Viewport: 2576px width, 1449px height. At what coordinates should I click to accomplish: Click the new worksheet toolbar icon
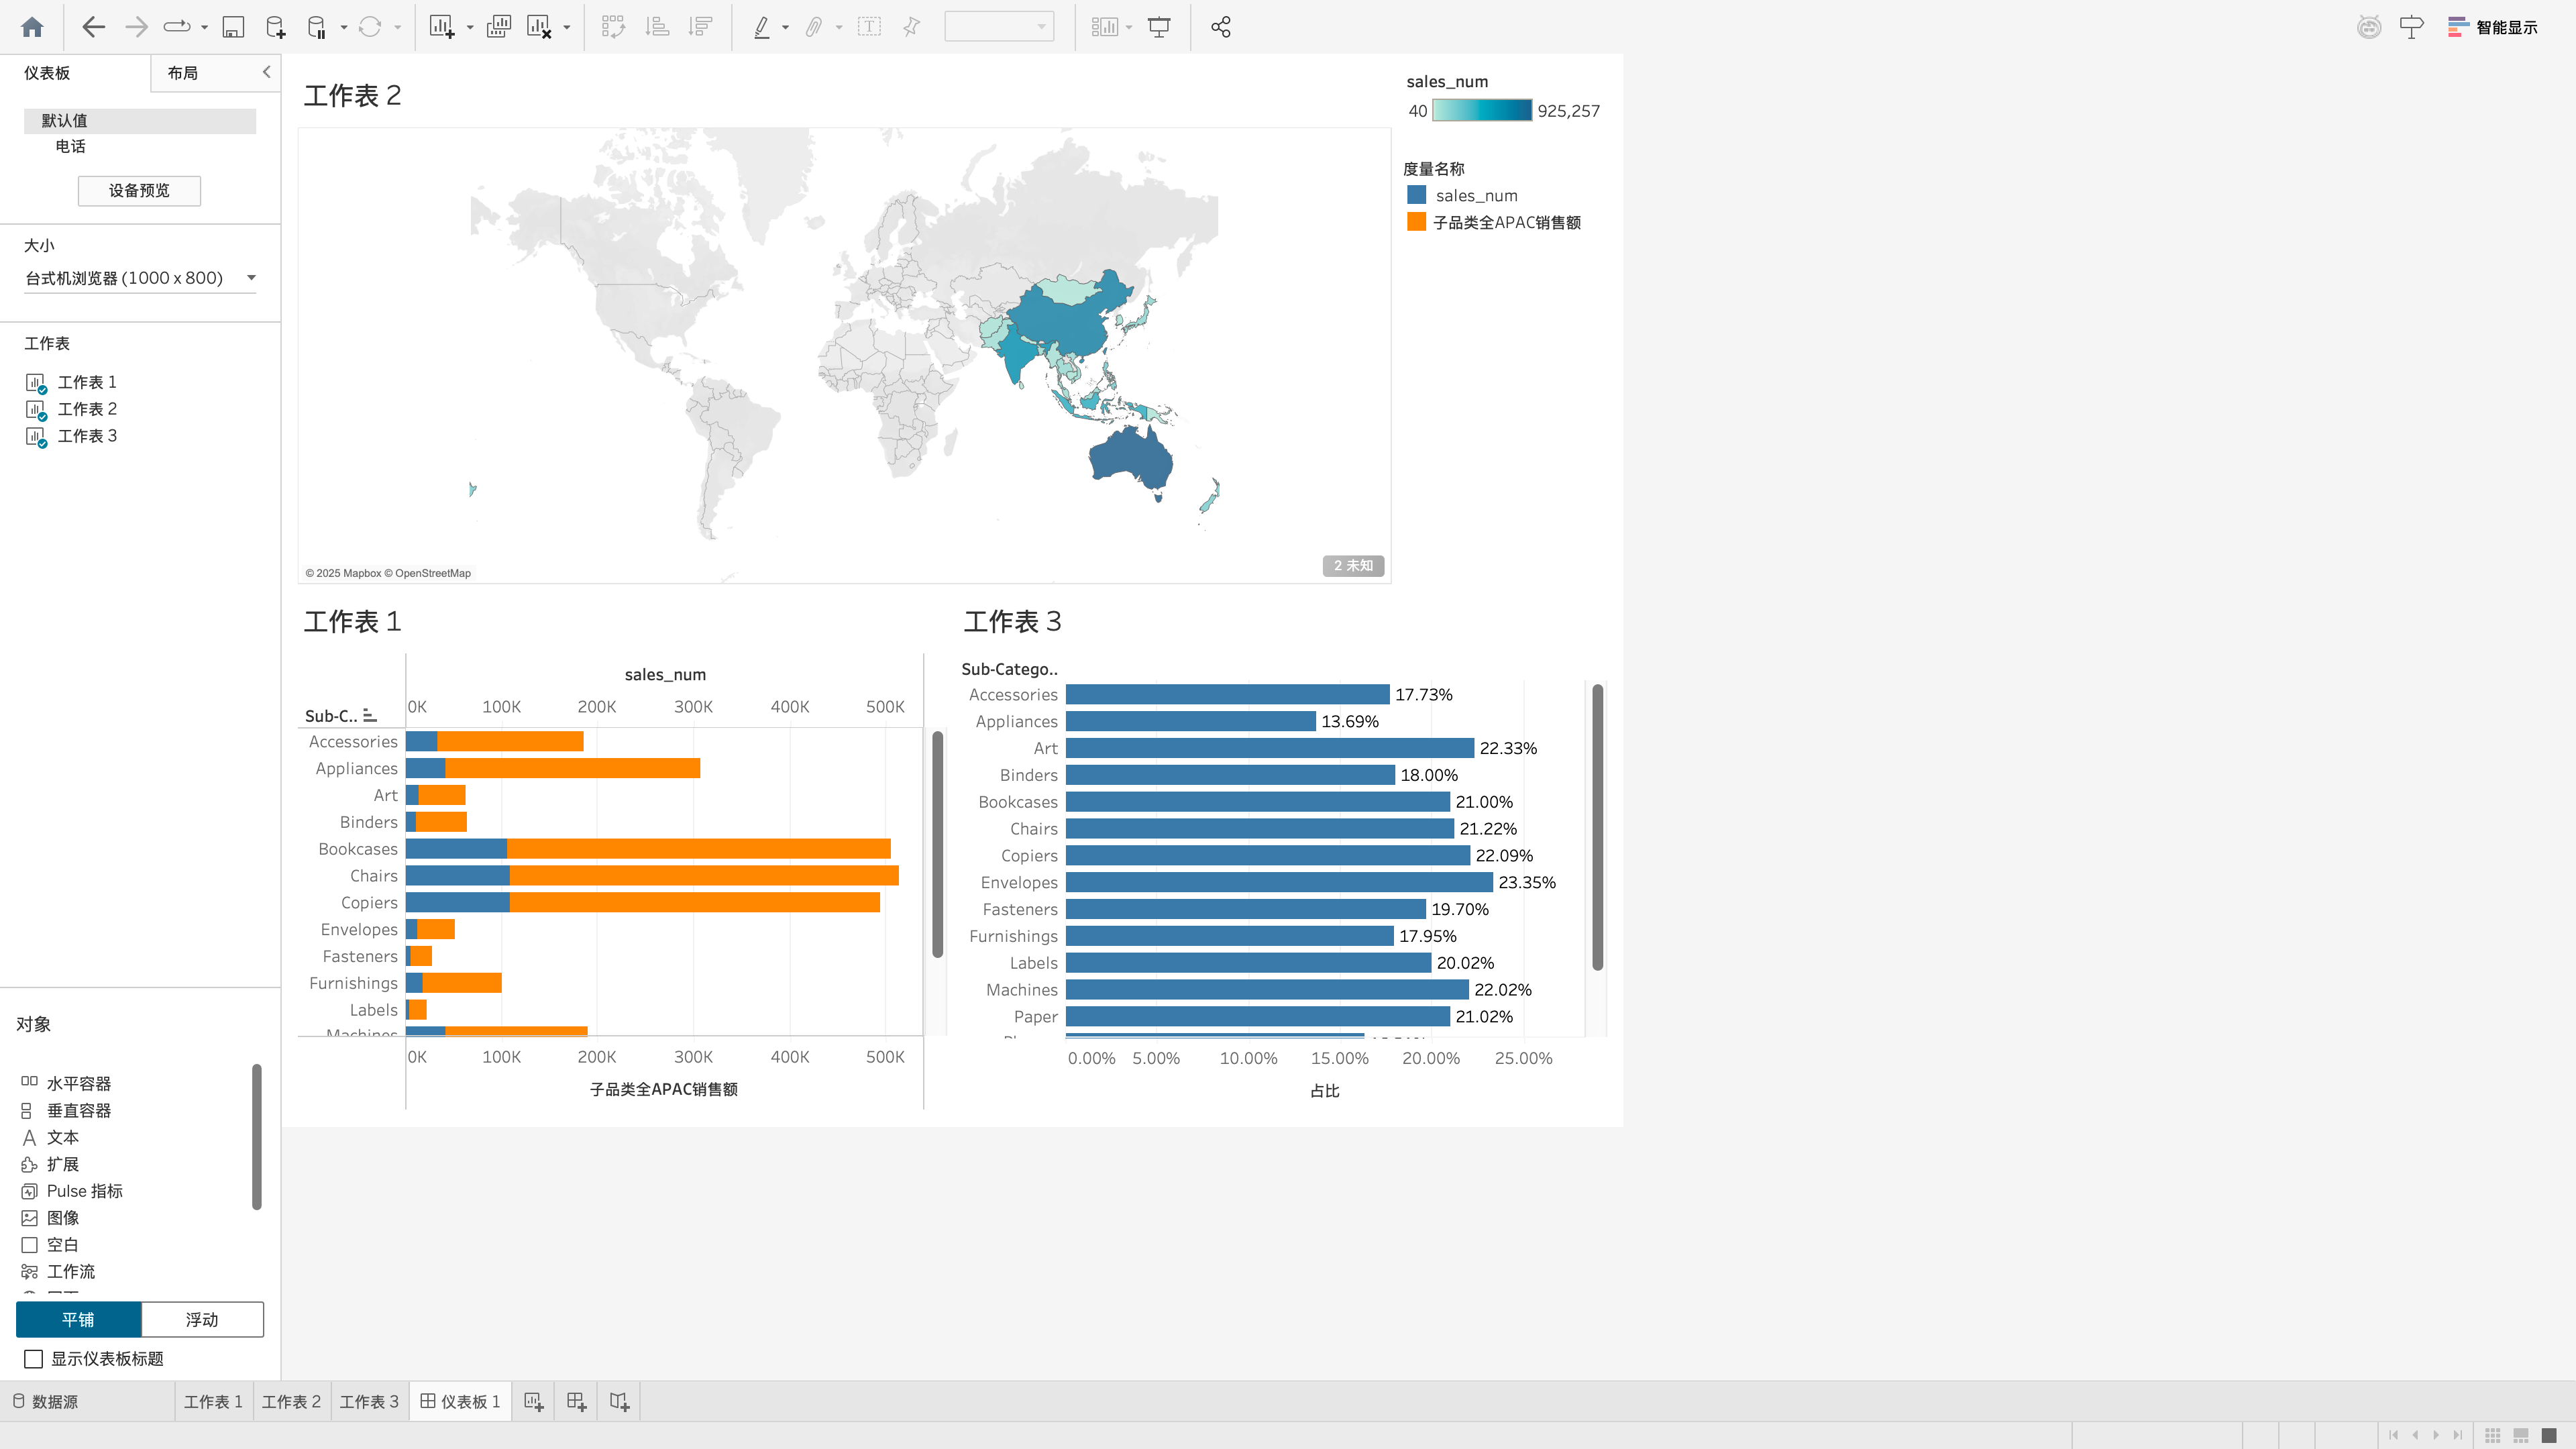(441, 27)
